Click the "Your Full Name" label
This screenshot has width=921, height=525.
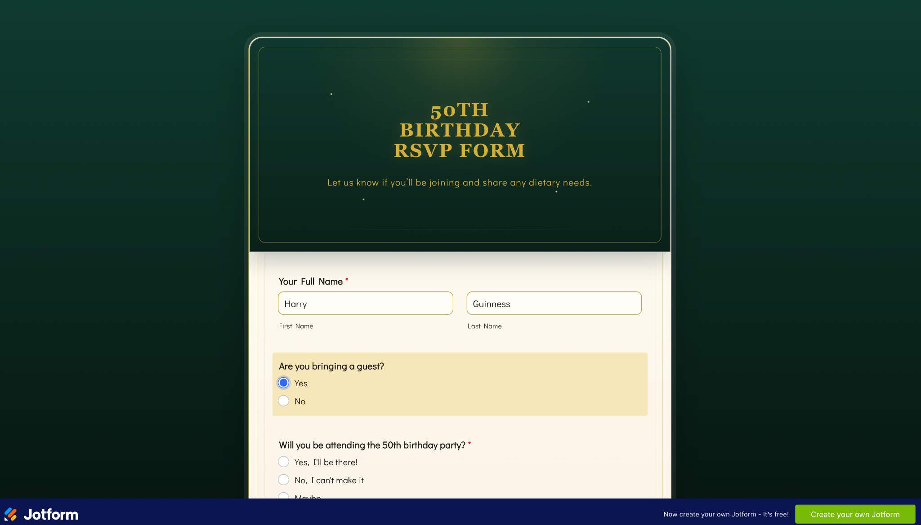pyautogui.click(x=311, y=282)
